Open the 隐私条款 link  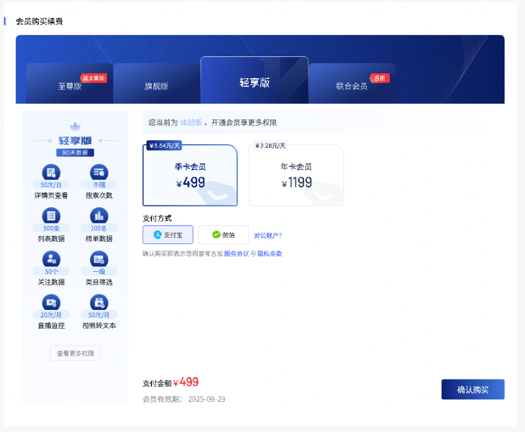270,254
